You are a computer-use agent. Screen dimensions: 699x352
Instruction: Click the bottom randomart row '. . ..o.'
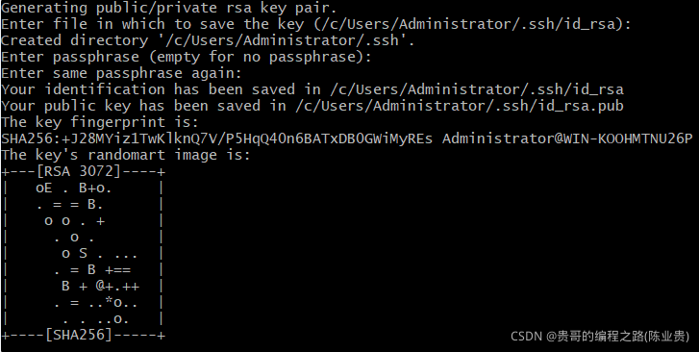(x=96, y=319)
